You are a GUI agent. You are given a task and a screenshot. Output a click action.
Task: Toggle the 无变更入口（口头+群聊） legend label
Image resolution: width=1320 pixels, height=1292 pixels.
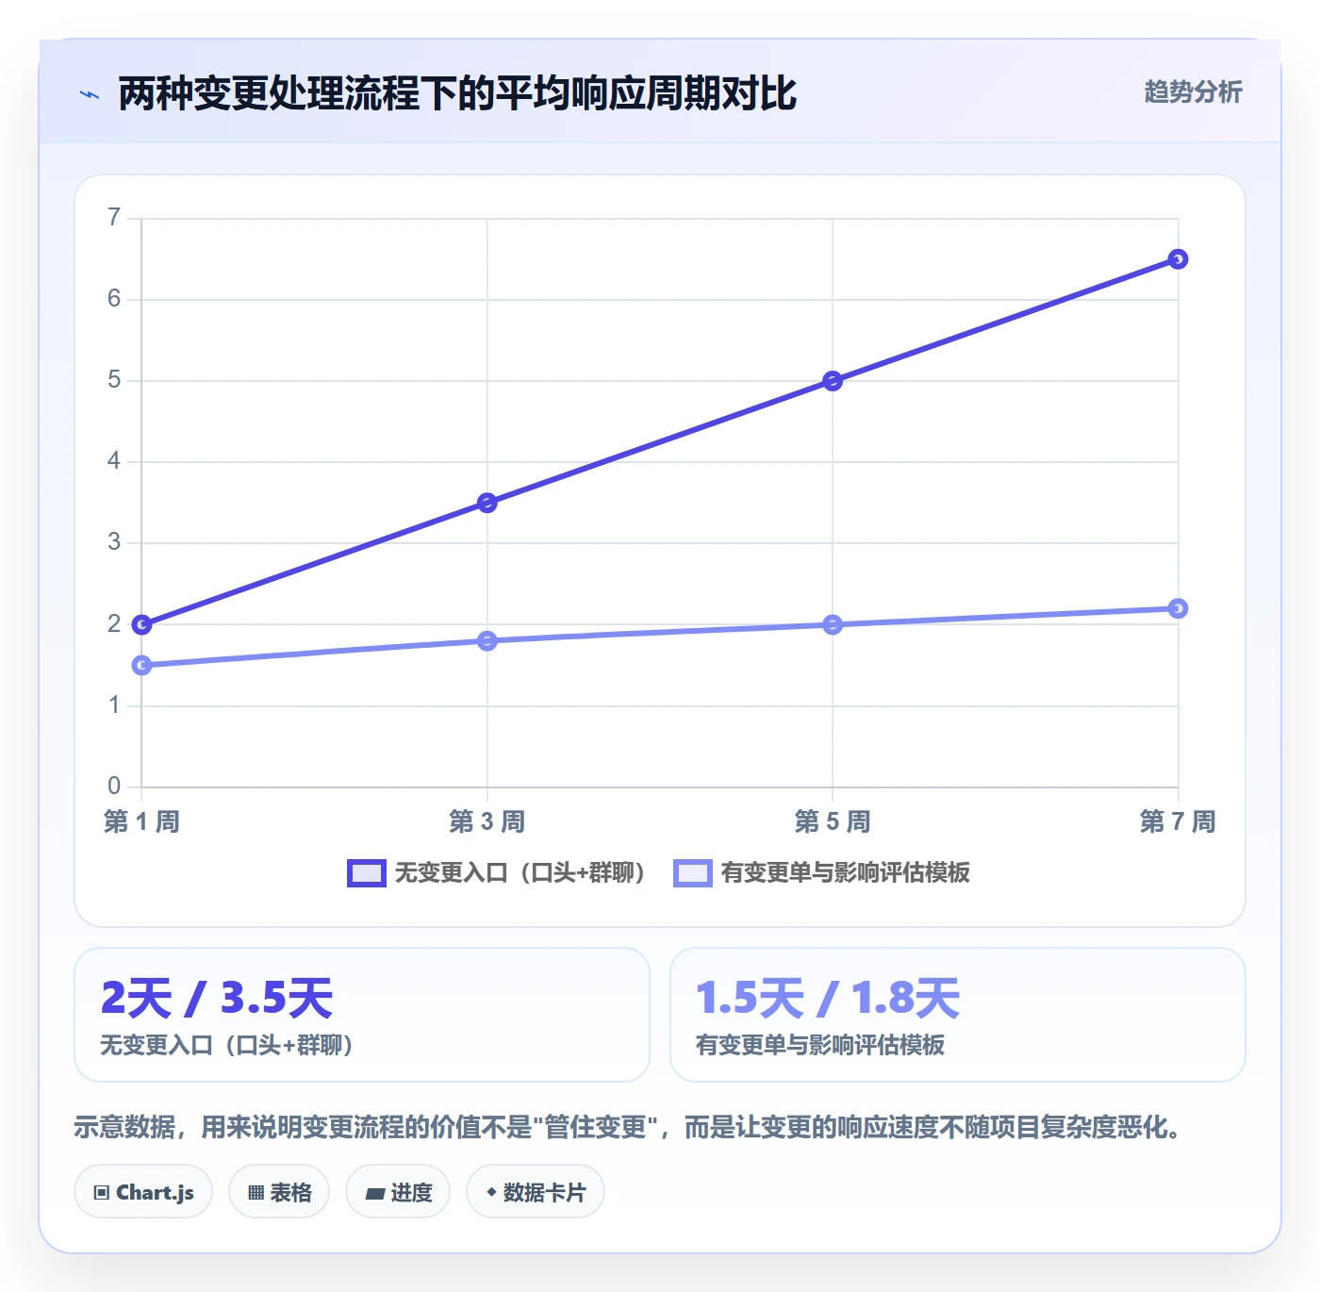pyautogui.click(x=520, y=873)
